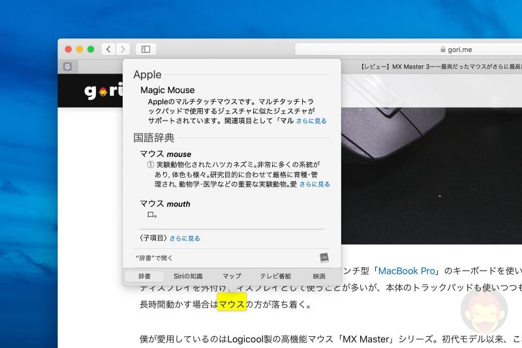Minimize Safari with the yellow button

[x=80, y=49]
